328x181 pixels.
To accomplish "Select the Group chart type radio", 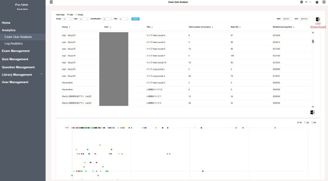I will click(x=76, y=15).
